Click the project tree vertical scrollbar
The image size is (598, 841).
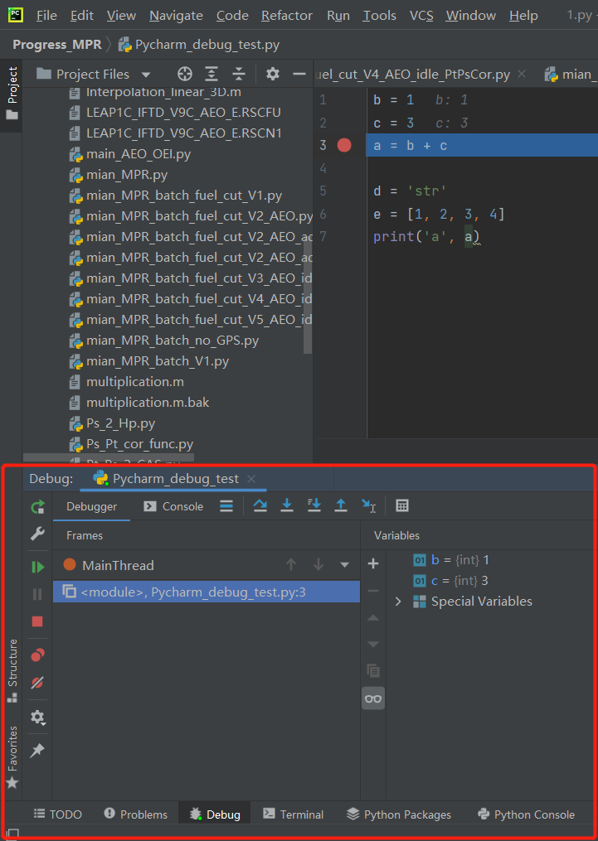(x=308, y=297)
